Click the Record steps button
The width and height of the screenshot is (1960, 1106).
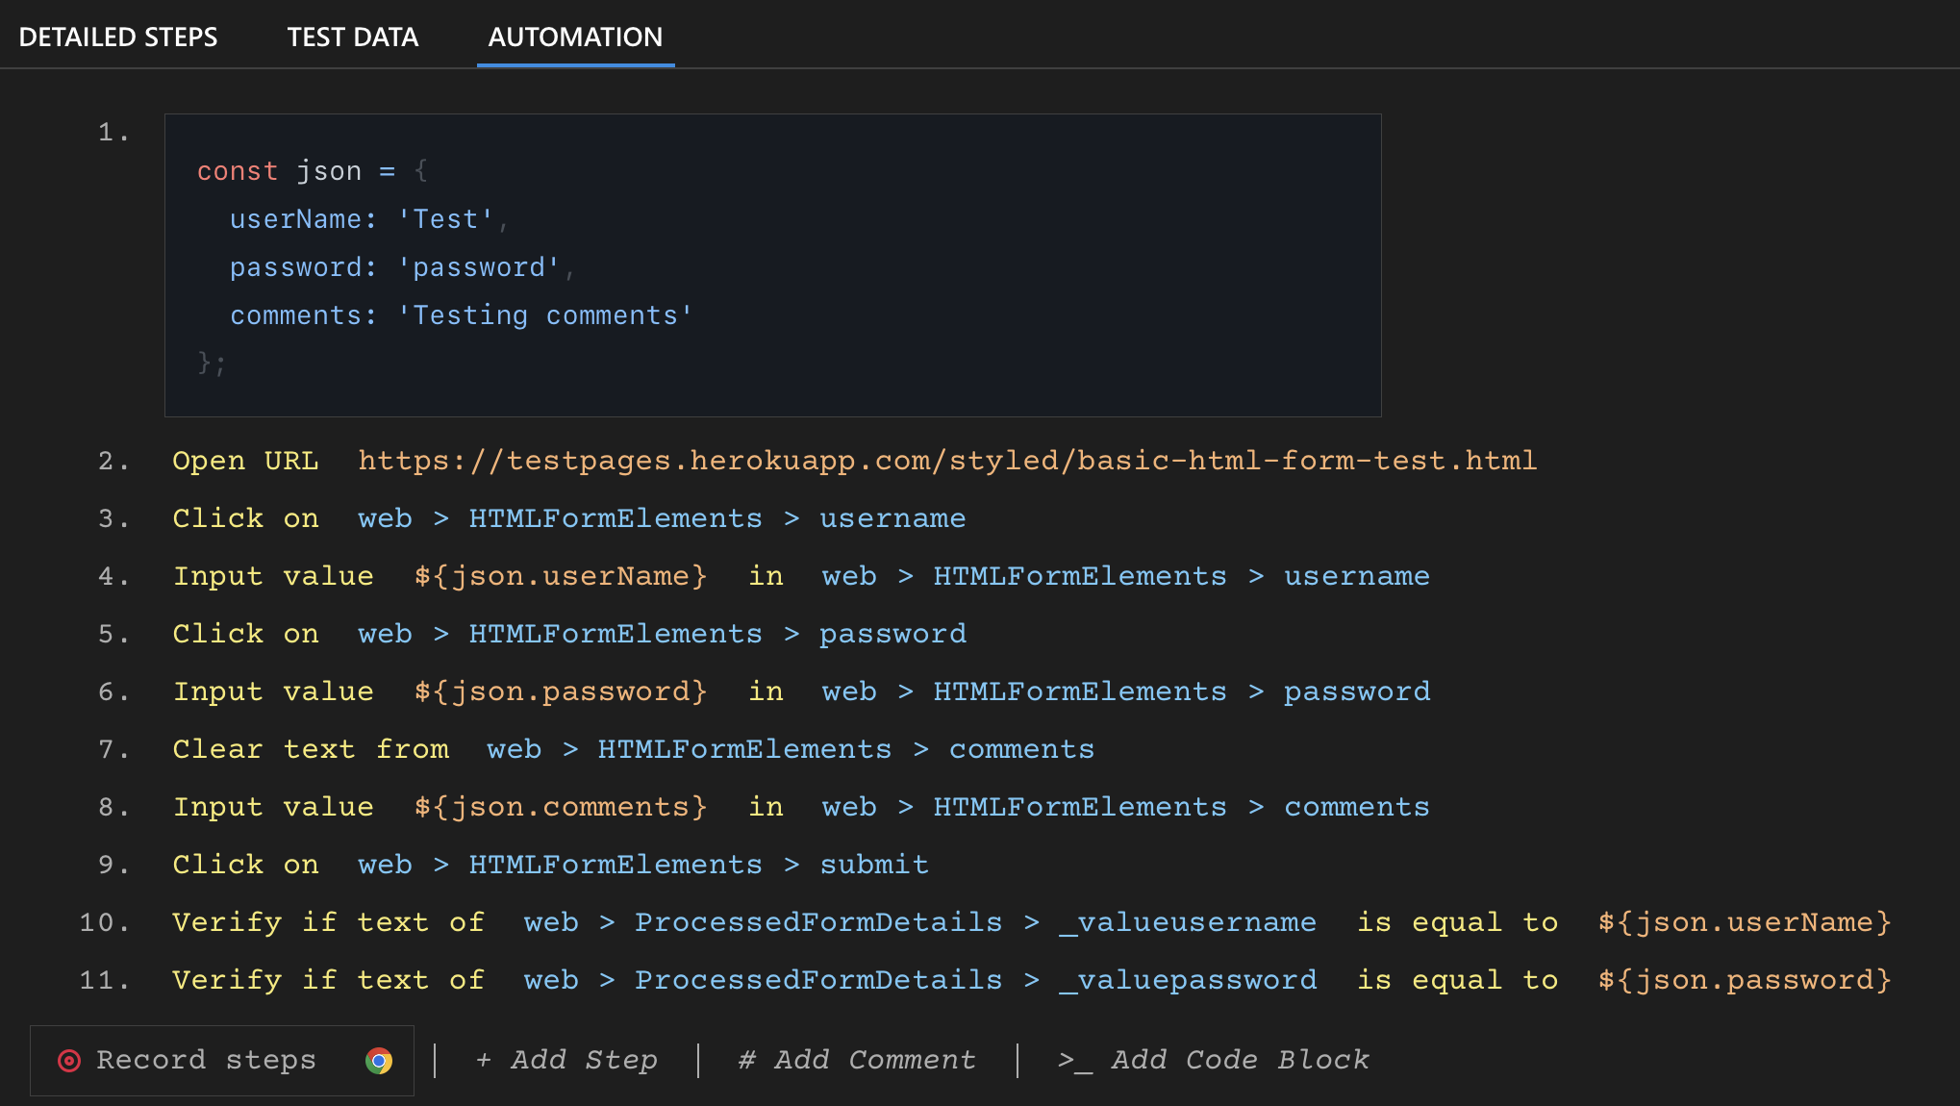click(205, 1060)
